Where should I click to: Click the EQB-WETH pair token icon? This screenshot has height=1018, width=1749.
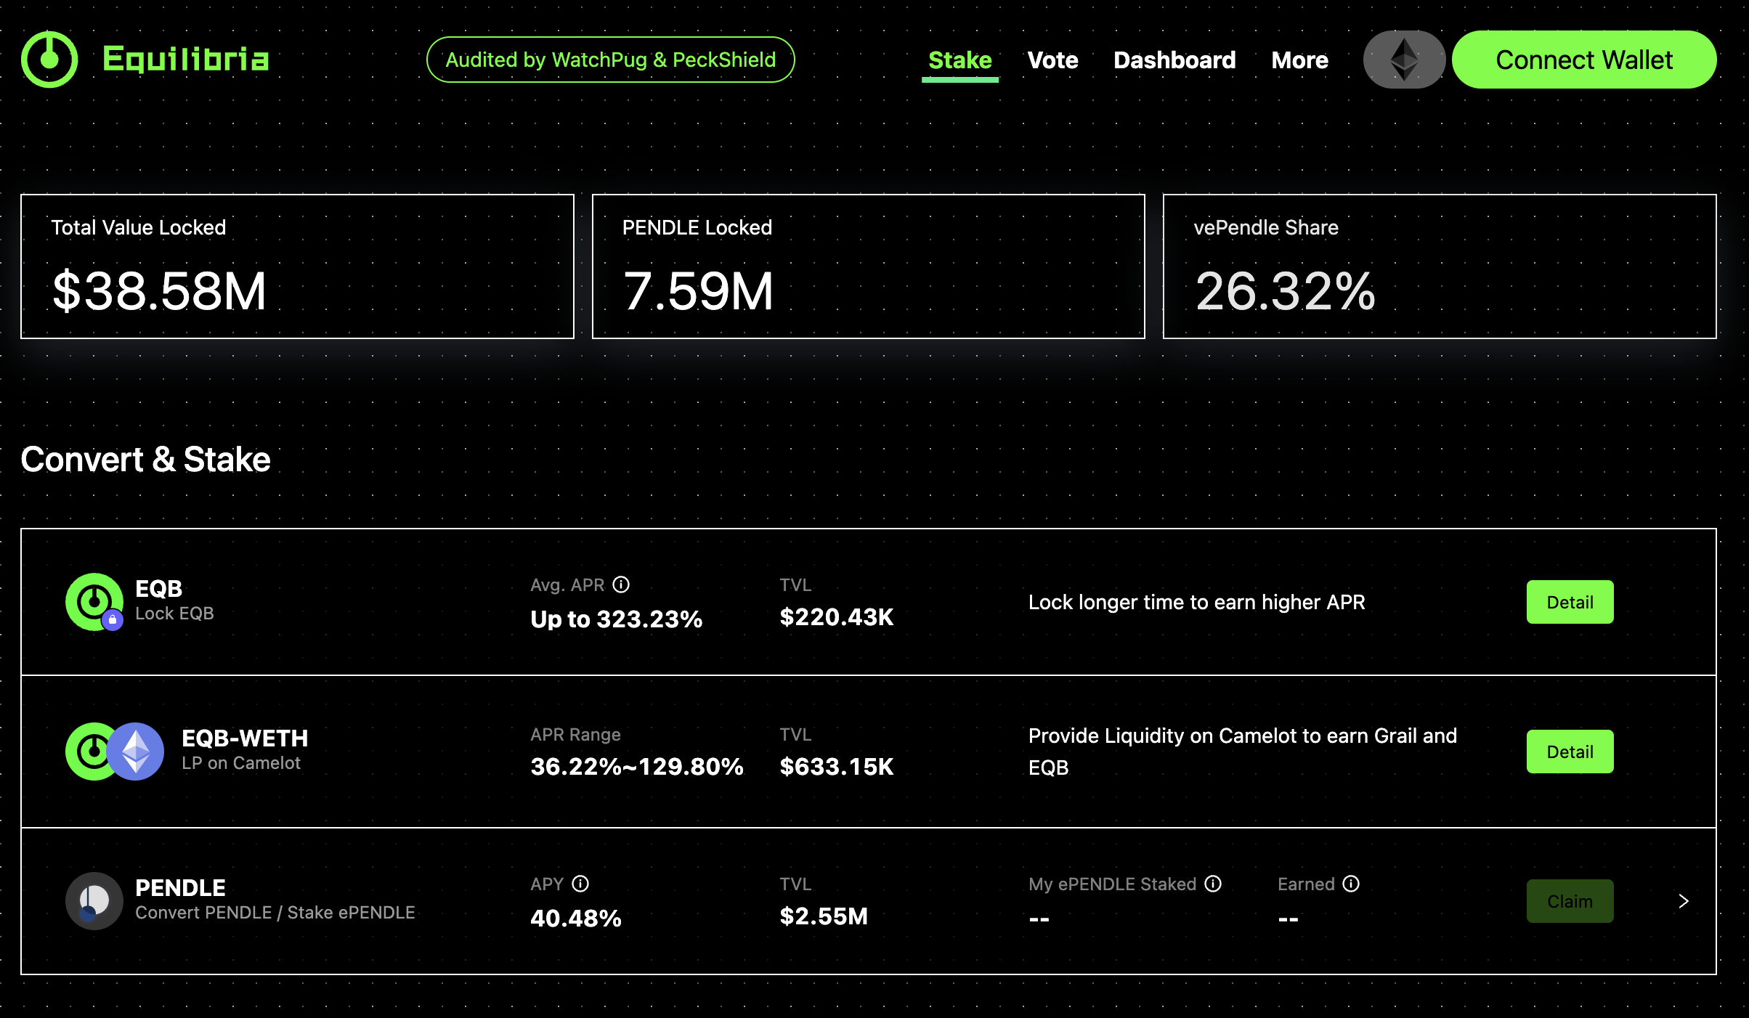pyautogui.click(x=115, y=752)
